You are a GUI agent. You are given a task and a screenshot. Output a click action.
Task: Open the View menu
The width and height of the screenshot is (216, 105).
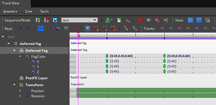pyautogui.click(x=29, y=11)
